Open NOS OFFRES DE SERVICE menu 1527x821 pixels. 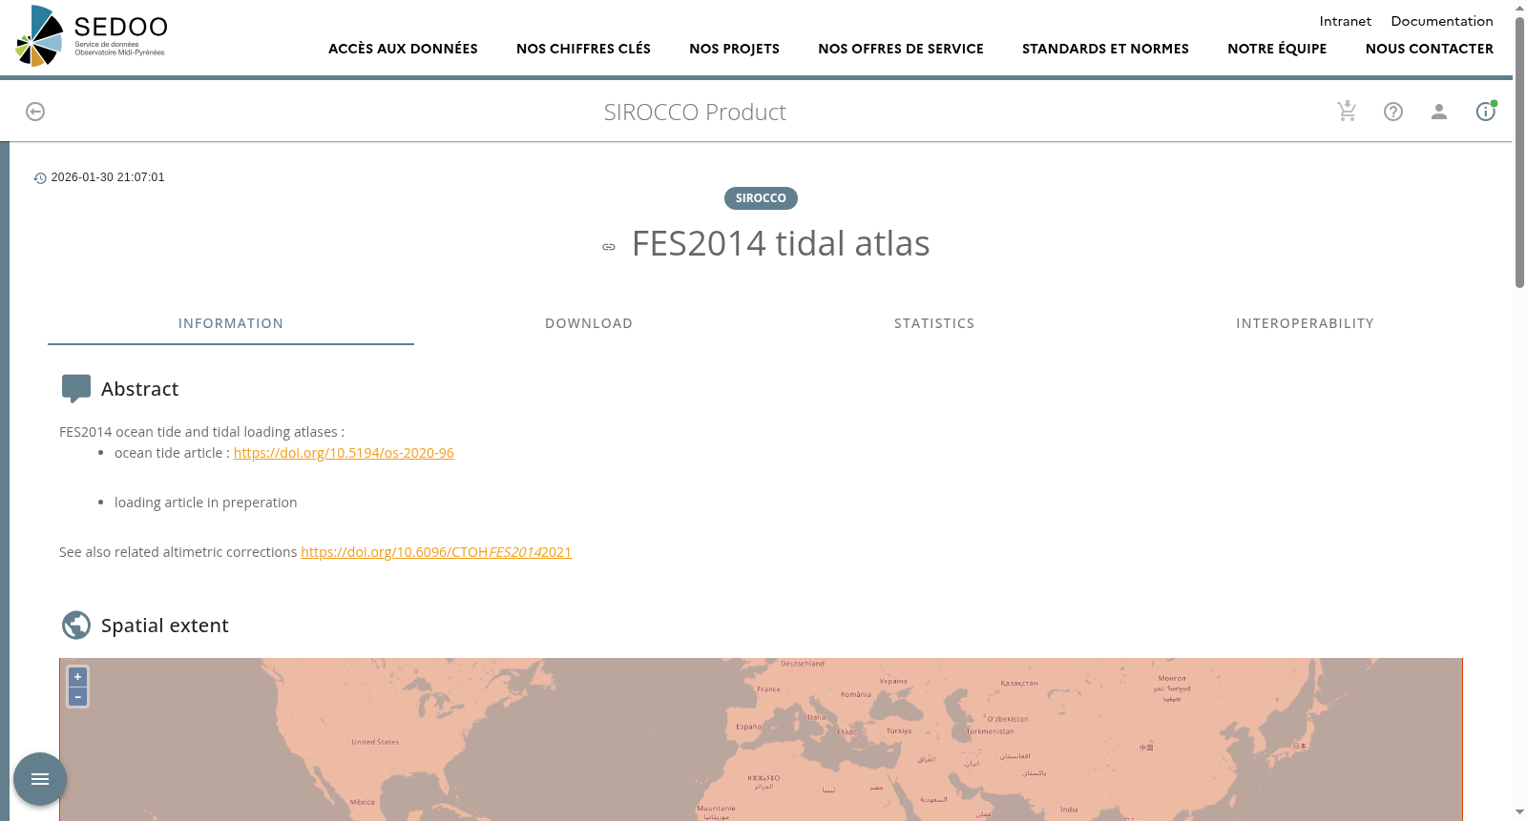pyautogui.click(x=901, y=49)
